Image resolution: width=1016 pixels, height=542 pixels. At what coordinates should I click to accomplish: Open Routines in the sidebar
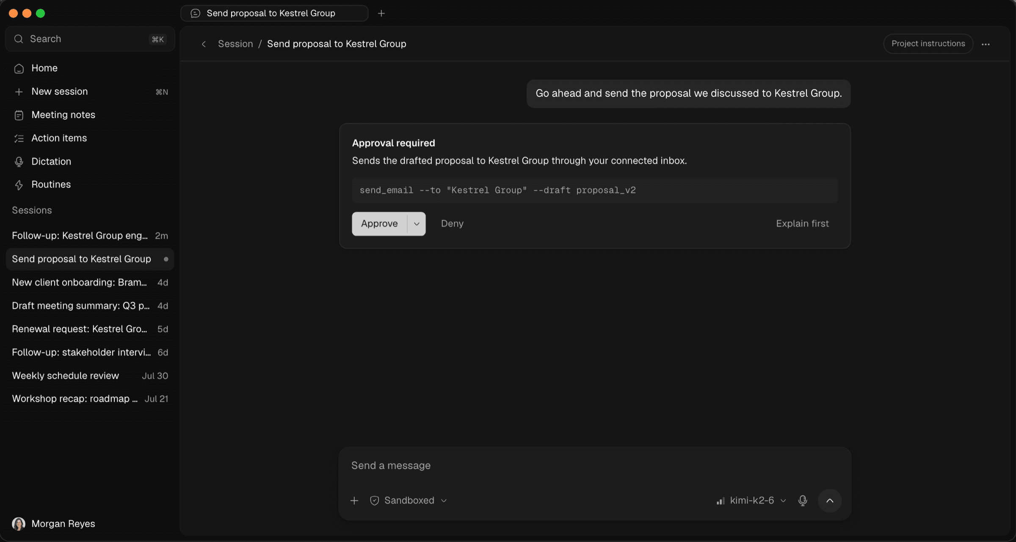(x=90, y=184)
